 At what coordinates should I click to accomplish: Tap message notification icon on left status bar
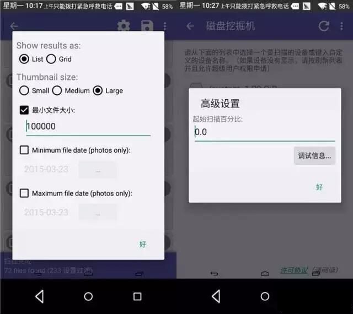click(x=118, y=6)
